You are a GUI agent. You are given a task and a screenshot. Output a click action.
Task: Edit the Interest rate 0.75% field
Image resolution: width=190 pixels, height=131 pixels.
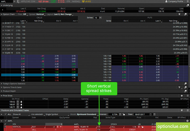coord(113,114)
